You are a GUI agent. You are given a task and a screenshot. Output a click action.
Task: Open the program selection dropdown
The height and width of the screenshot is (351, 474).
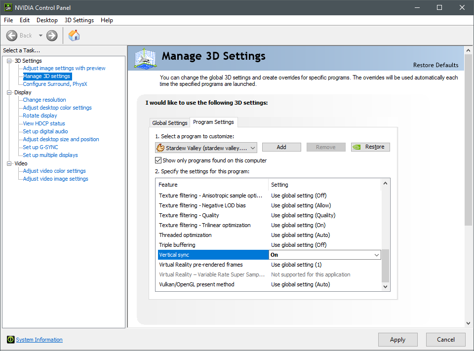coord(253,148)
